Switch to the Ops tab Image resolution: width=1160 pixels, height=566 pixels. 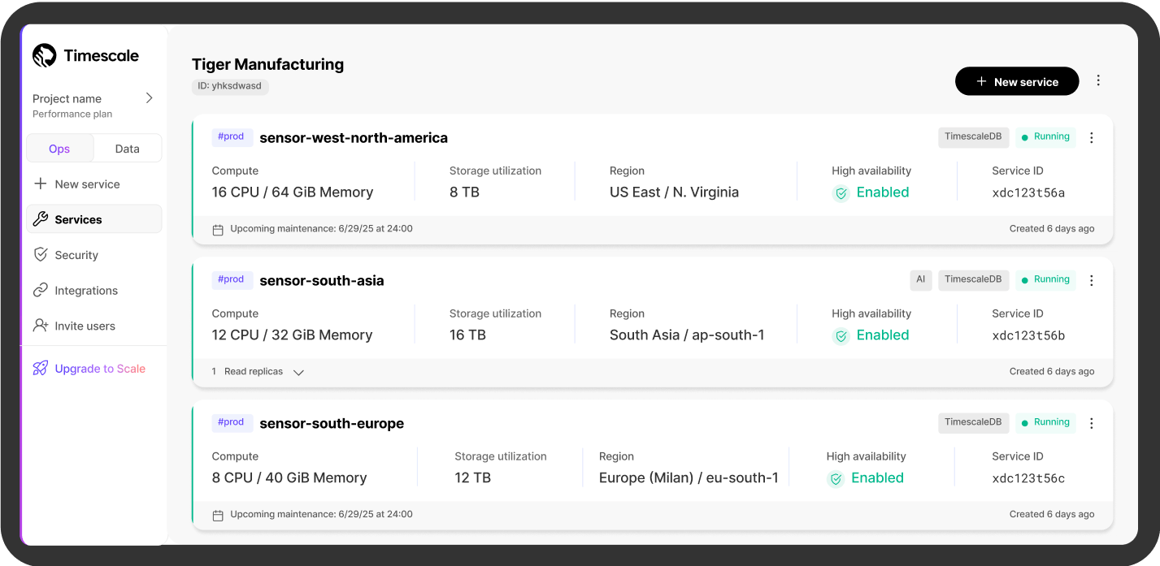pyautogui.click(x=59, y=149)
